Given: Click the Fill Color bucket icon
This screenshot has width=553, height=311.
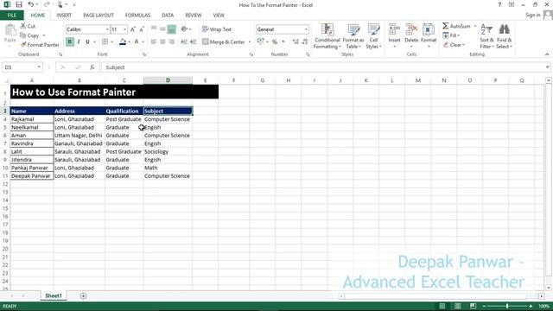Looking at the screenshot, I should coord(123,41).
